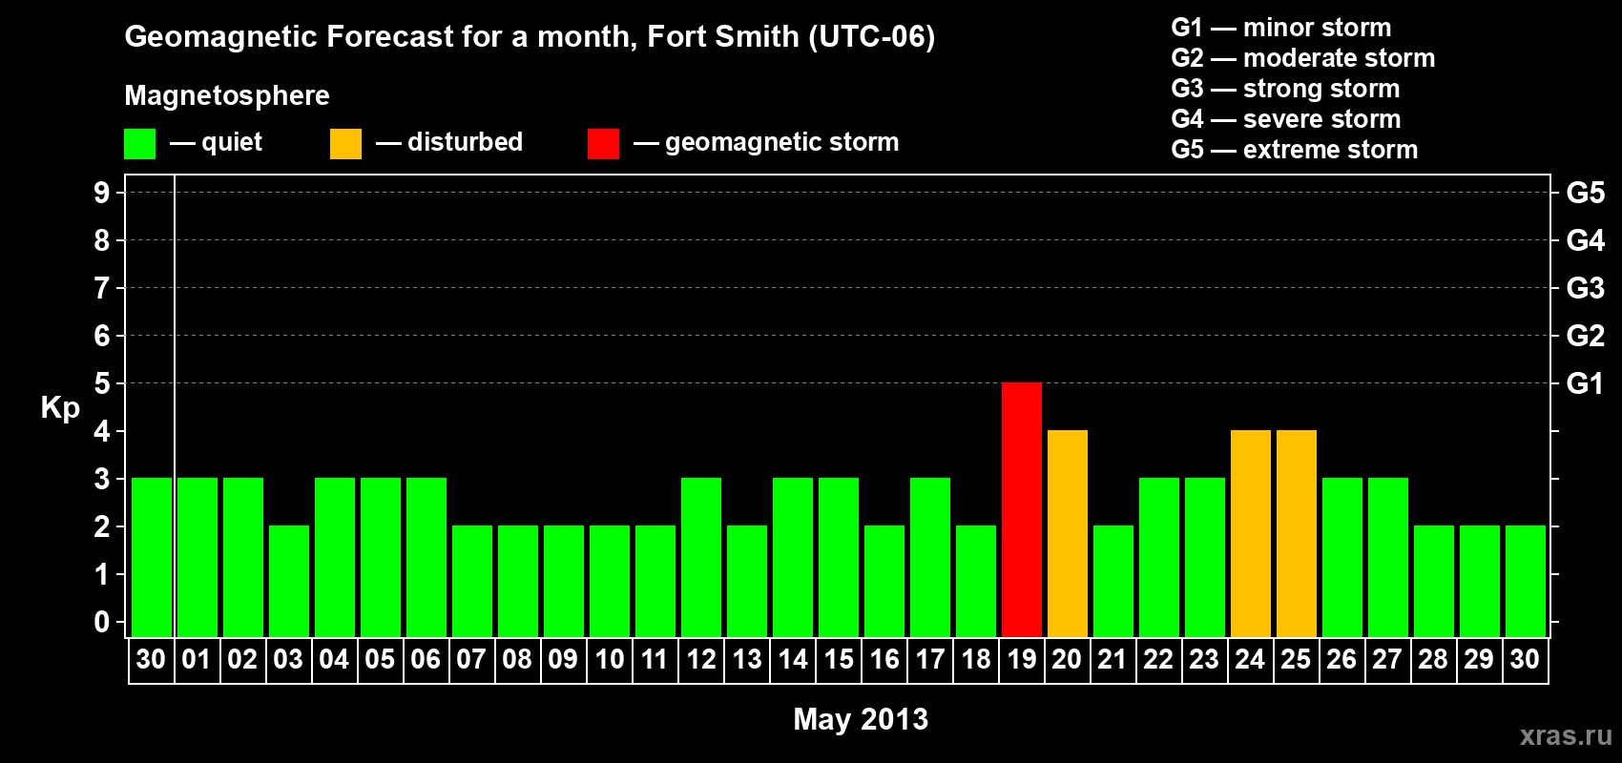The width and height of the screenshot is (1622, 763).
Task: Click the 'May 2013' month label
Action: point(861,719)
